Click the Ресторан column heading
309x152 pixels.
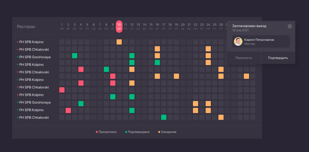pos(26,27)
